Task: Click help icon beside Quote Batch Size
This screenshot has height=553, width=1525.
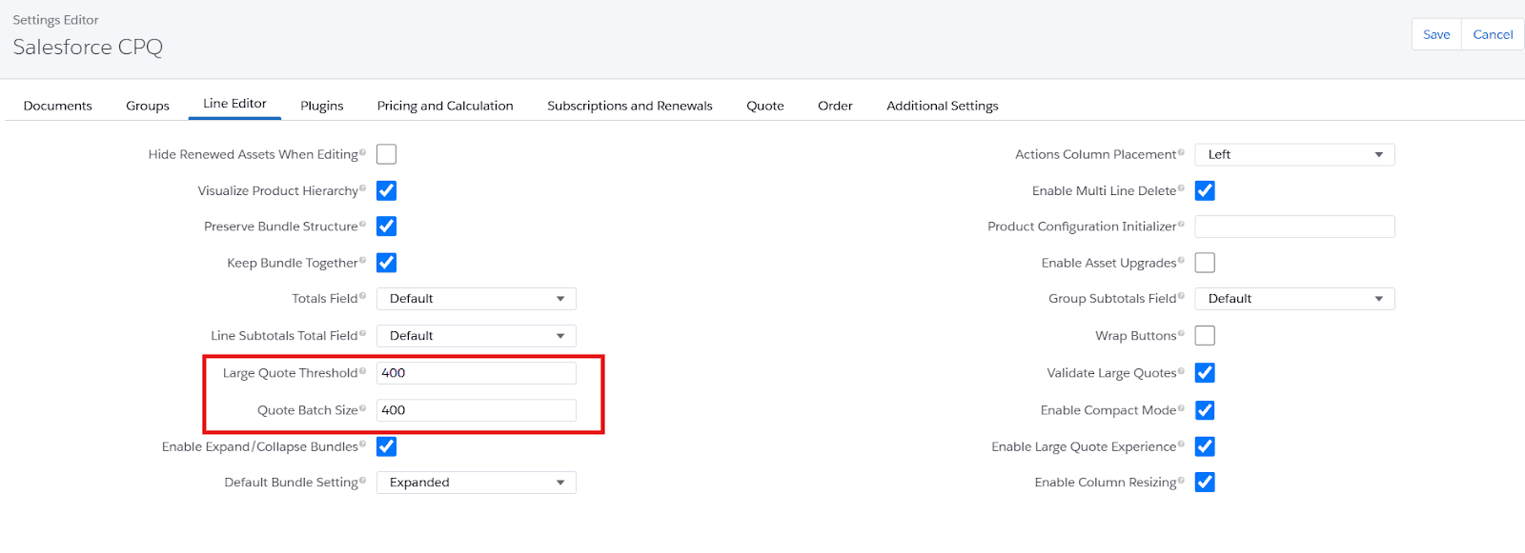Action: pos(362,408)
